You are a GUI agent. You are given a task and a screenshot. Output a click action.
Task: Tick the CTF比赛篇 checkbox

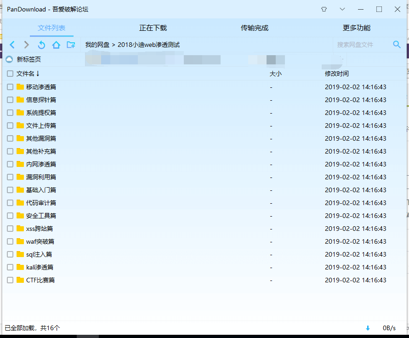[x=10, y=280]
